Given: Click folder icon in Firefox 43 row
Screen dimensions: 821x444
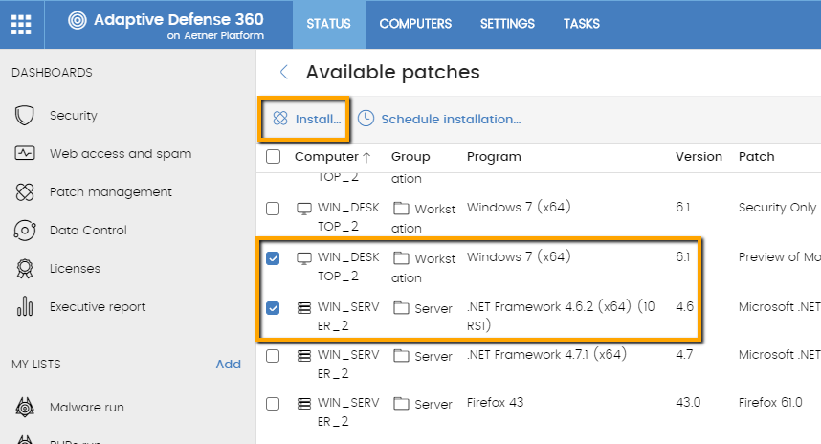Looking at the screenshot, I should [401, 404].
